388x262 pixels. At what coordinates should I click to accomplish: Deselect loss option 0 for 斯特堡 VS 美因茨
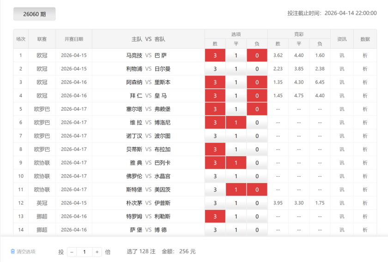point(257,190)
